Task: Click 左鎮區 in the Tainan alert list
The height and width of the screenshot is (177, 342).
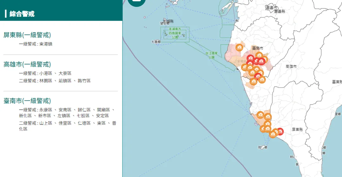Action: (64, 116)
